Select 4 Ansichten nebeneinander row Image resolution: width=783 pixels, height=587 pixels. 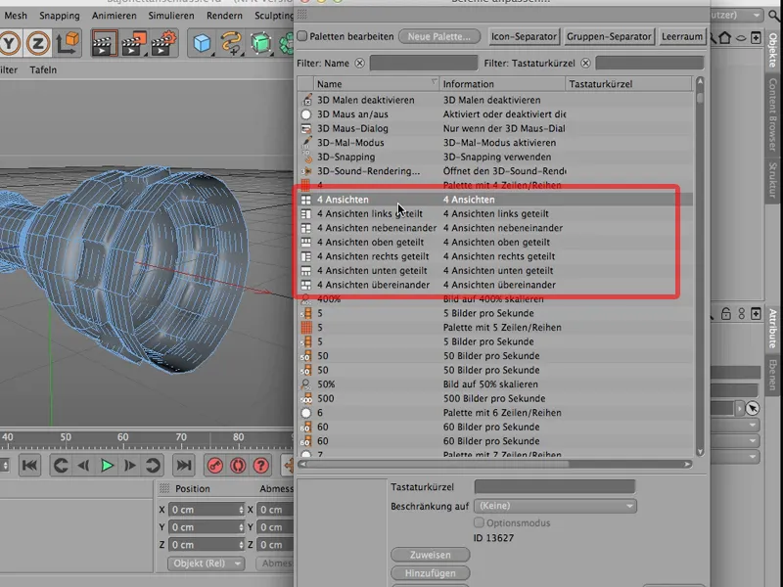point(495,228)
